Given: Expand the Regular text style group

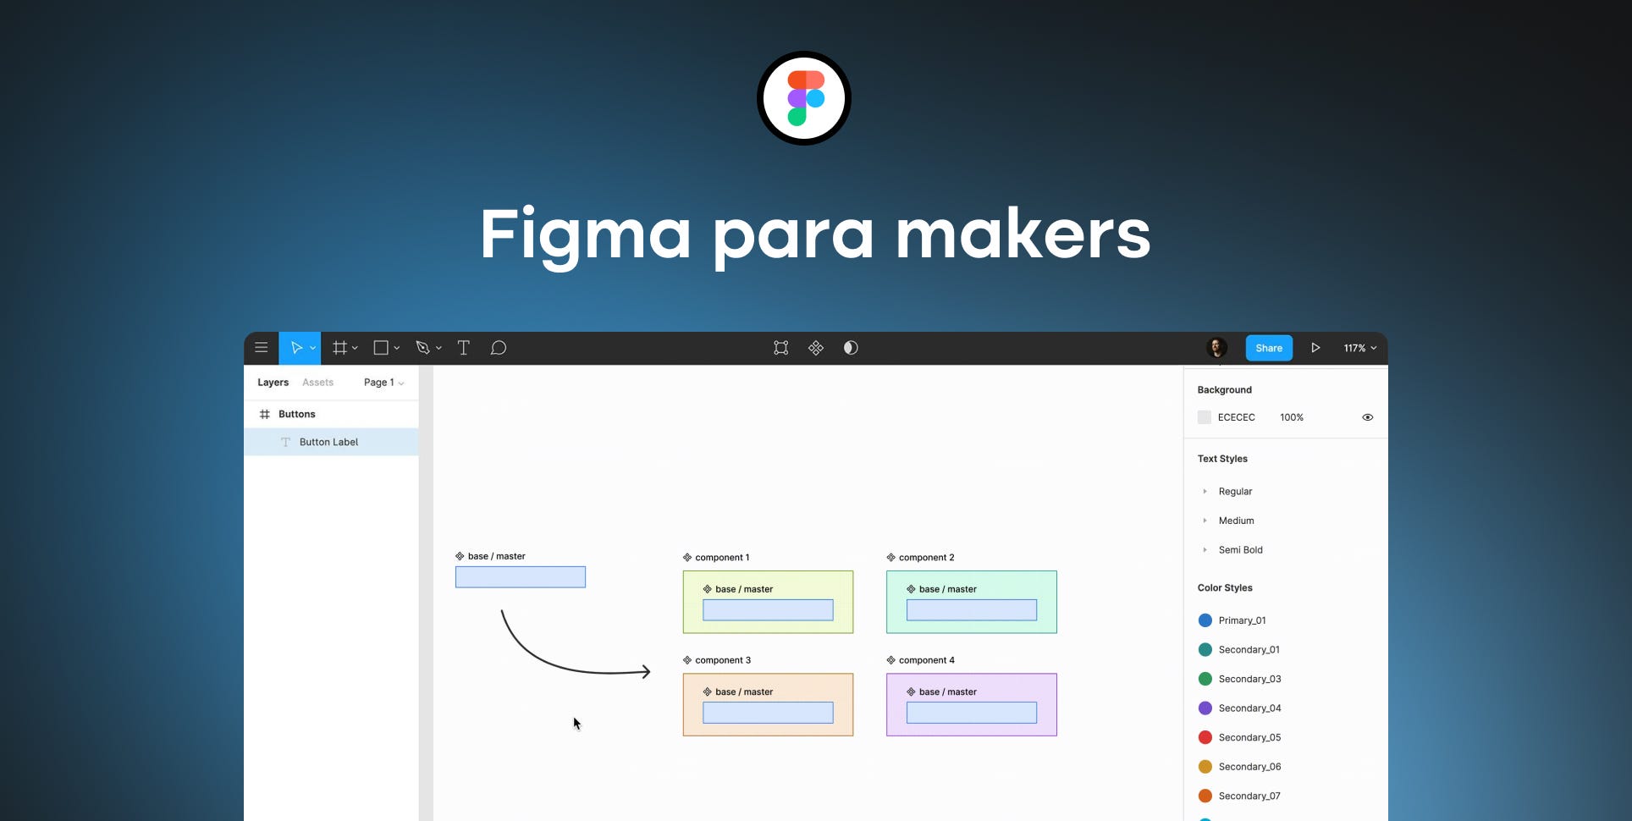Looking at the screenshot, I should point(1205,492).
